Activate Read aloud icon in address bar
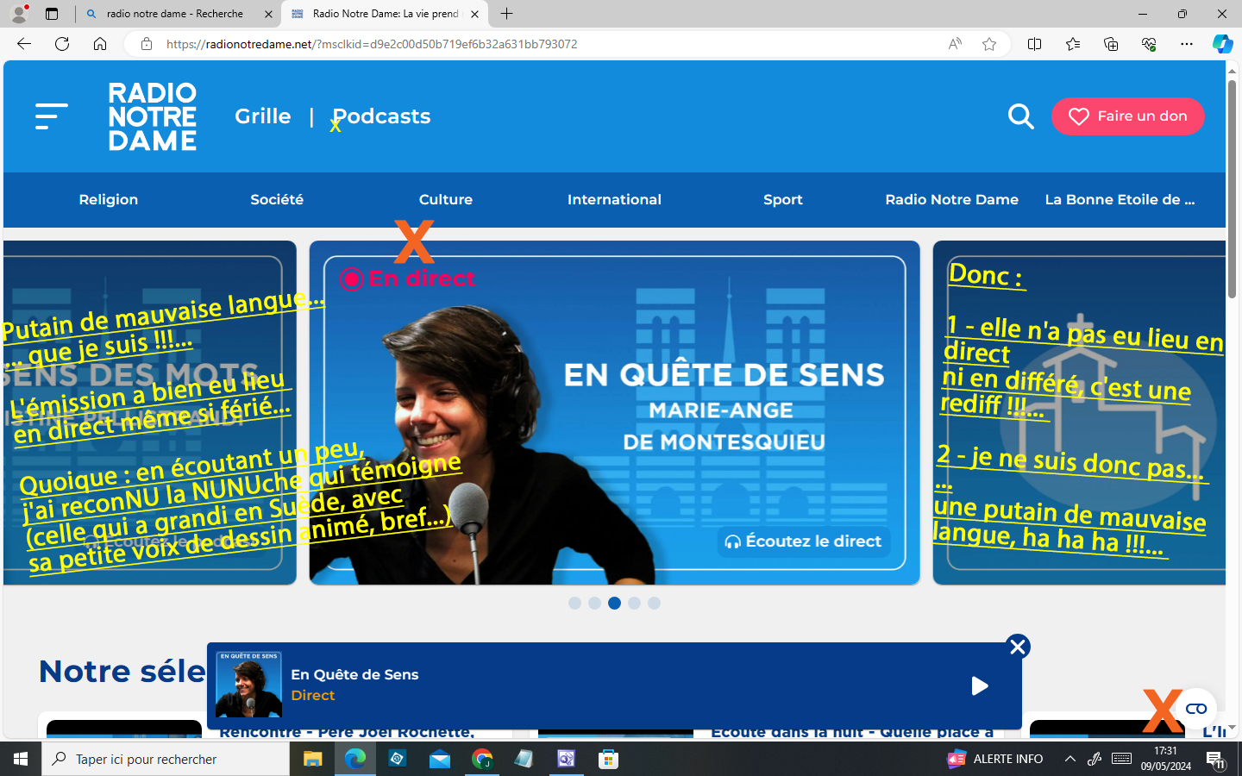This screenshot has height=776, width=1242. (x=955, y=44)
